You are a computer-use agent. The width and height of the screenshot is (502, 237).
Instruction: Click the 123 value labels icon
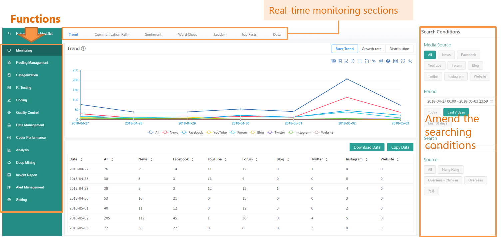tap(333, 61)
